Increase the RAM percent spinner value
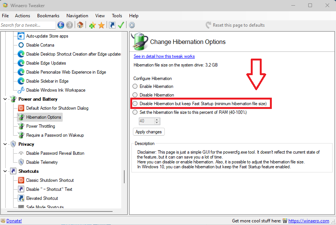 point(157,119)
